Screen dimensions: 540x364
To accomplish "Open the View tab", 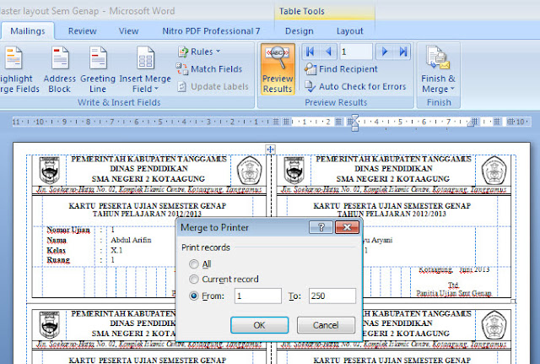I will point(128,31).
